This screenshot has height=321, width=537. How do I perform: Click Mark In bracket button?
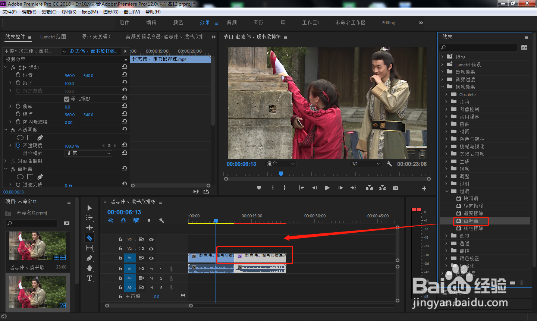(273, 188)
